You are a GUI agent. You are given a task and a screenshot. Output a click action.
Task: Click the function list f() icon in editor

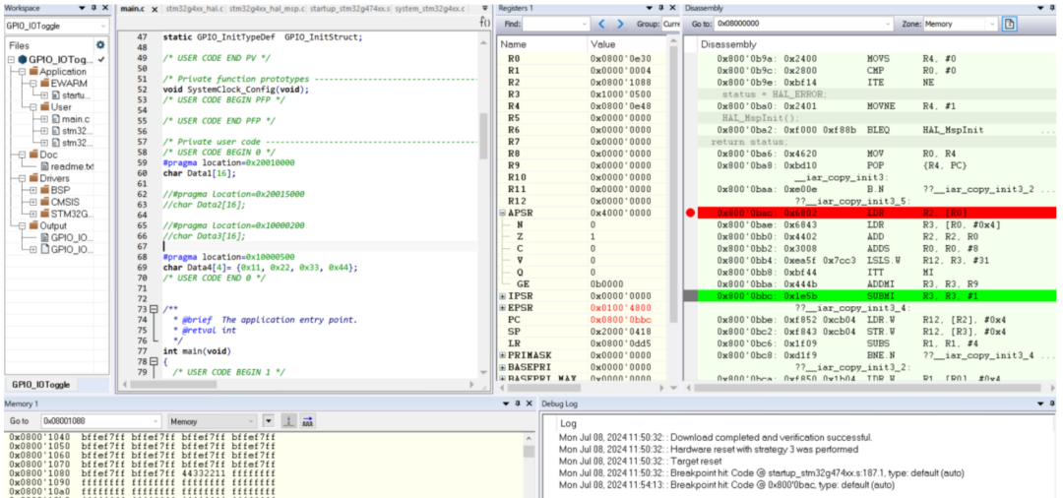(x=484, y=22)
